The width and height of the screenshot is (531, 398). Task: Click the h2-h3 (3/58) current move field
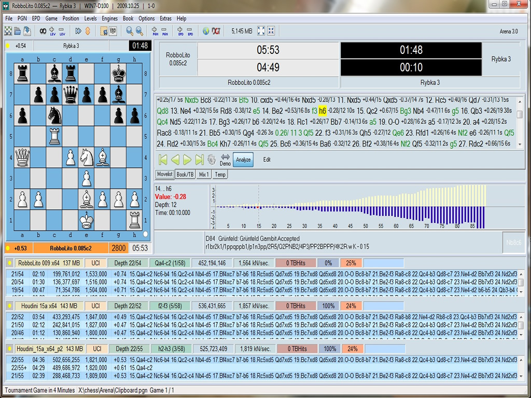pyautogui.click(x=171, y=349)
